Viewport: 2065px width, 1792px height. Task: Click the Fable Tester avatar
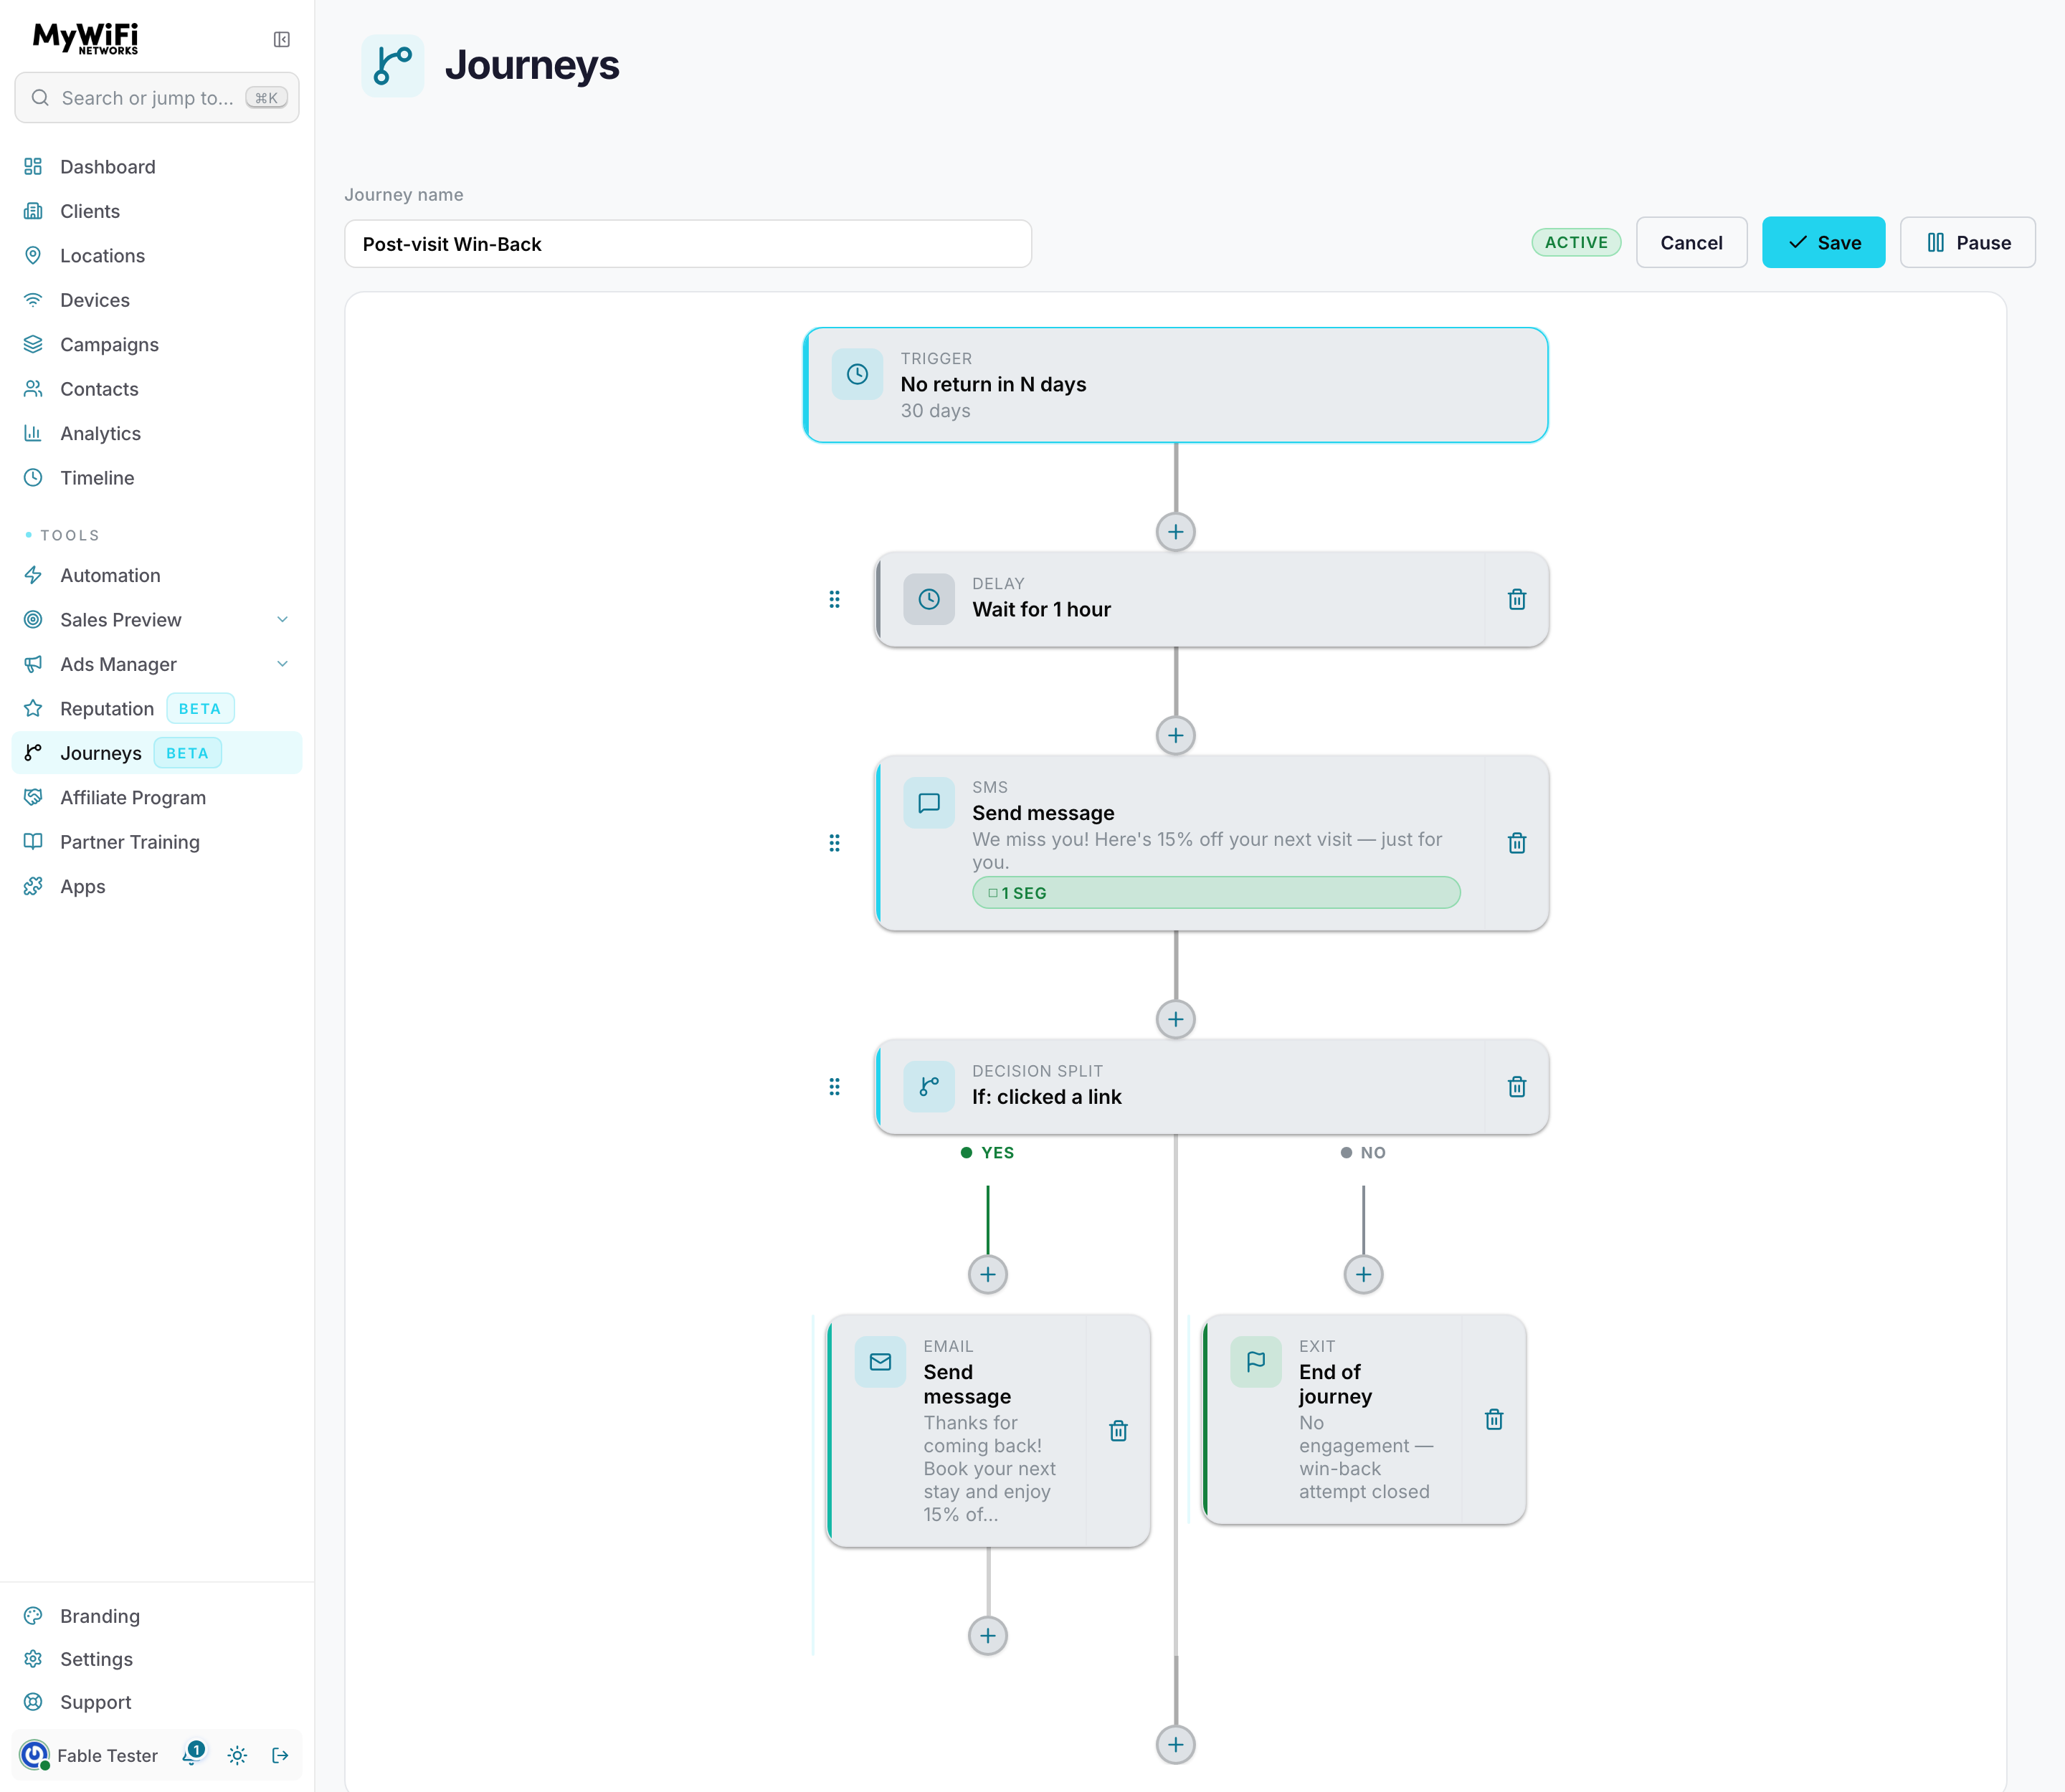[x=35, y=1755]
